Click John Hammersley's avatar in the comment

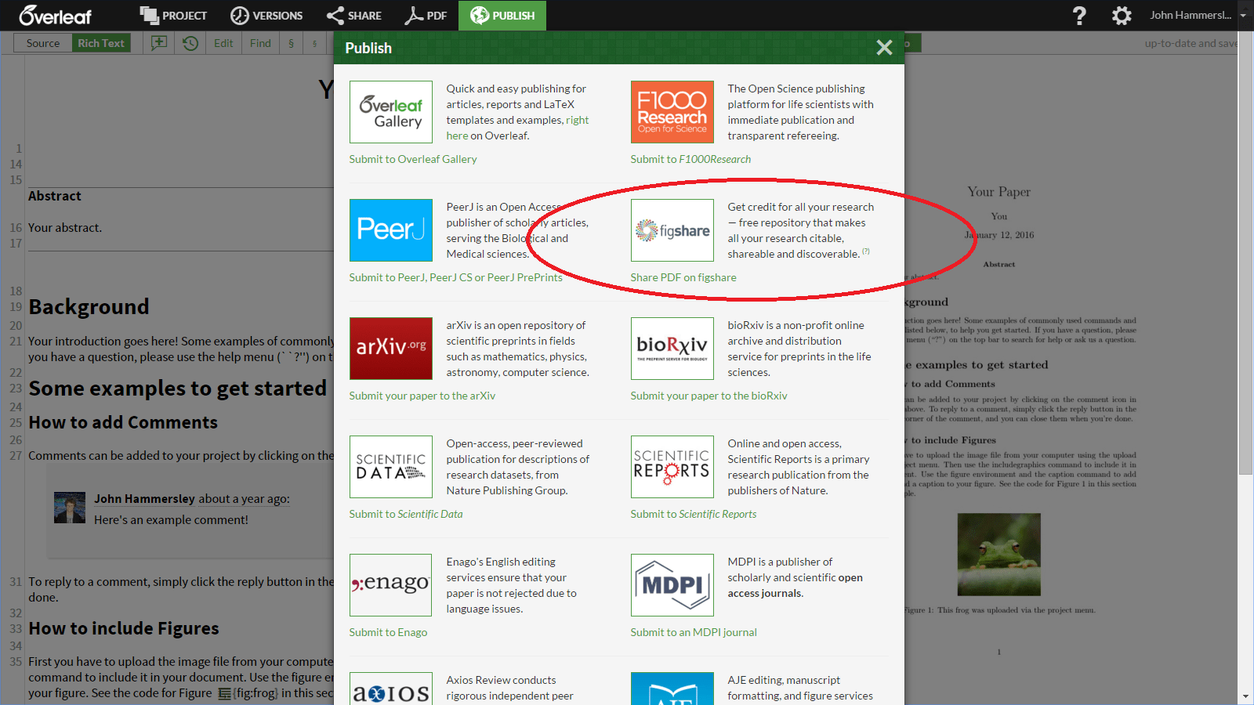click(70, 508)
